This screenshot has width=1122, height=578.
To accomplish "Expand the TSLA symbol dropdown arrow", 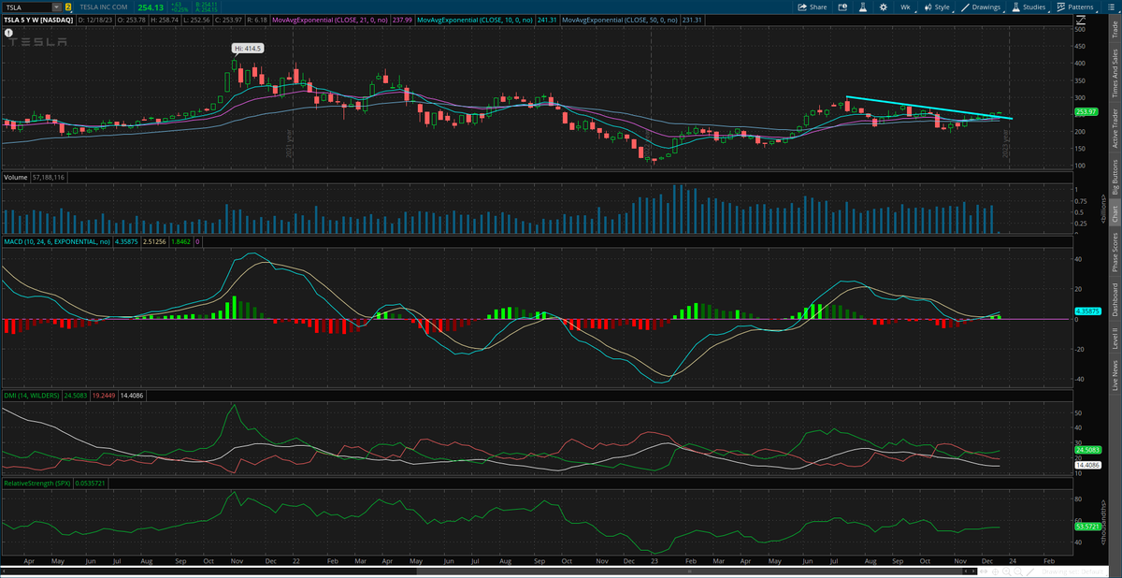I will pyautogui.click(x=58, y=7).
